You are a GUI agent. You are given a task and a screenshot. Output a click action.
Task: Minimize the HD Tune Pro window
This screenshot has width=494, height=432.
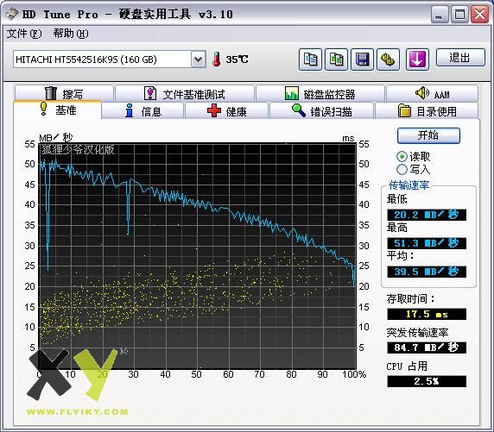click(440, 14)
